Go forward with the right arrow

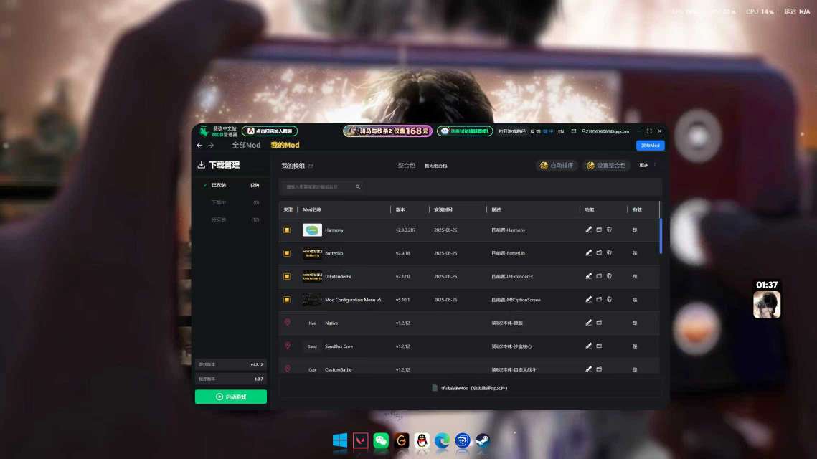pos(211,146)
